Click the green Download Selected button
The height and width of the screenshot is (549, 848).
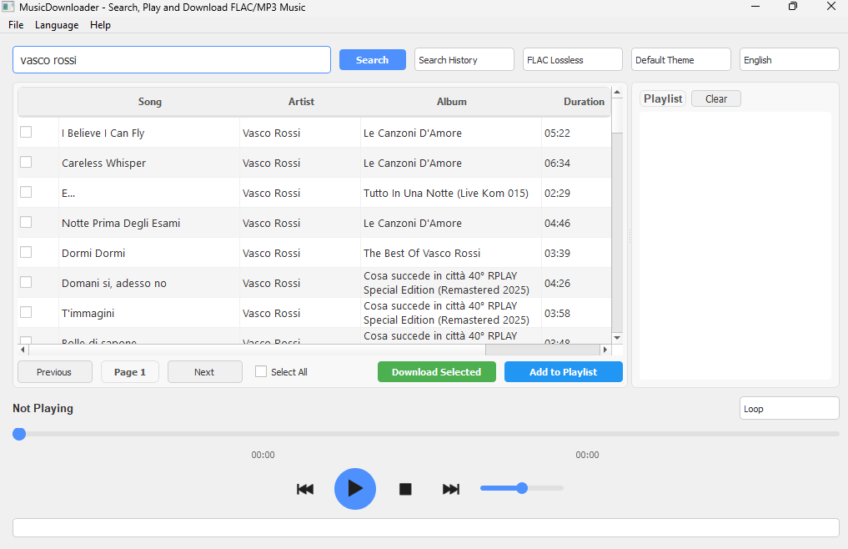[x=436, y=372]
